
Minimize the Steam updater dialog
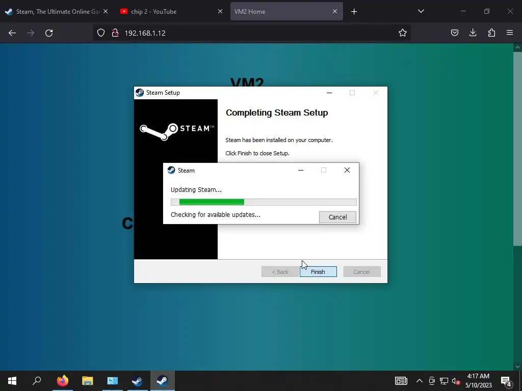click(301, 170)
